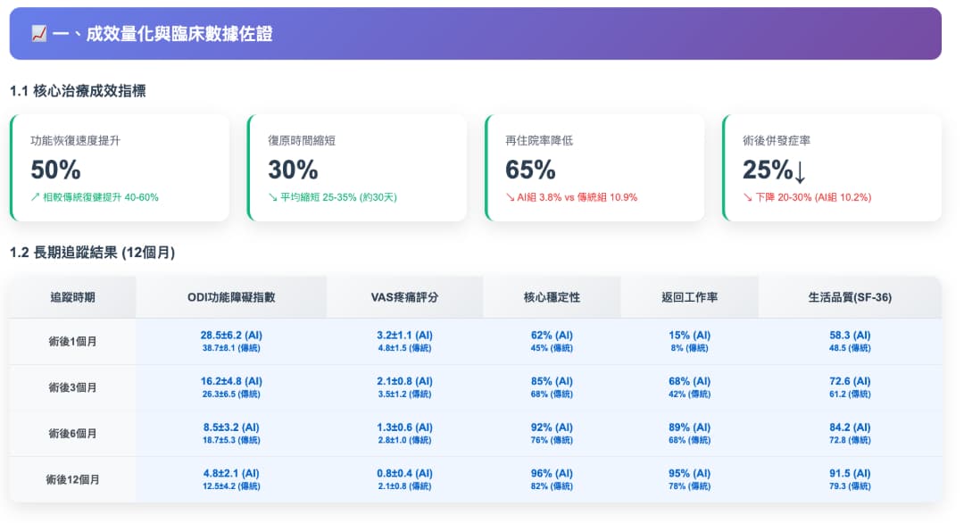Select the 術後12個月 row label
Image resolution: width=964 pixels, height=523 pixels.
point(72,480)
